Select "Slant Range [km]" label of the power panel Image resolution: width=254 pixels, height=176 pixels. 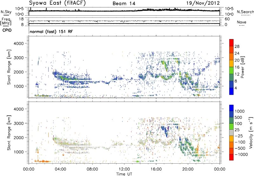pos(9,67)
